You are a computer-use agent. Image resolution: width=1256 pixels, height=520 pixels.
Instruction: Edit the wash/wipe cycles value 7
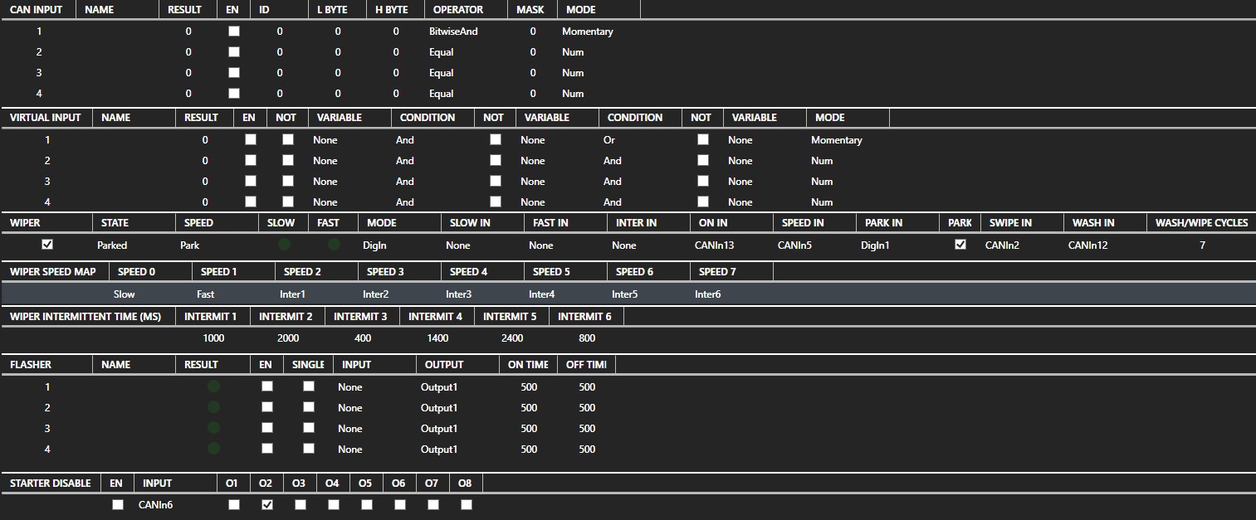[x=1202, y=245]
